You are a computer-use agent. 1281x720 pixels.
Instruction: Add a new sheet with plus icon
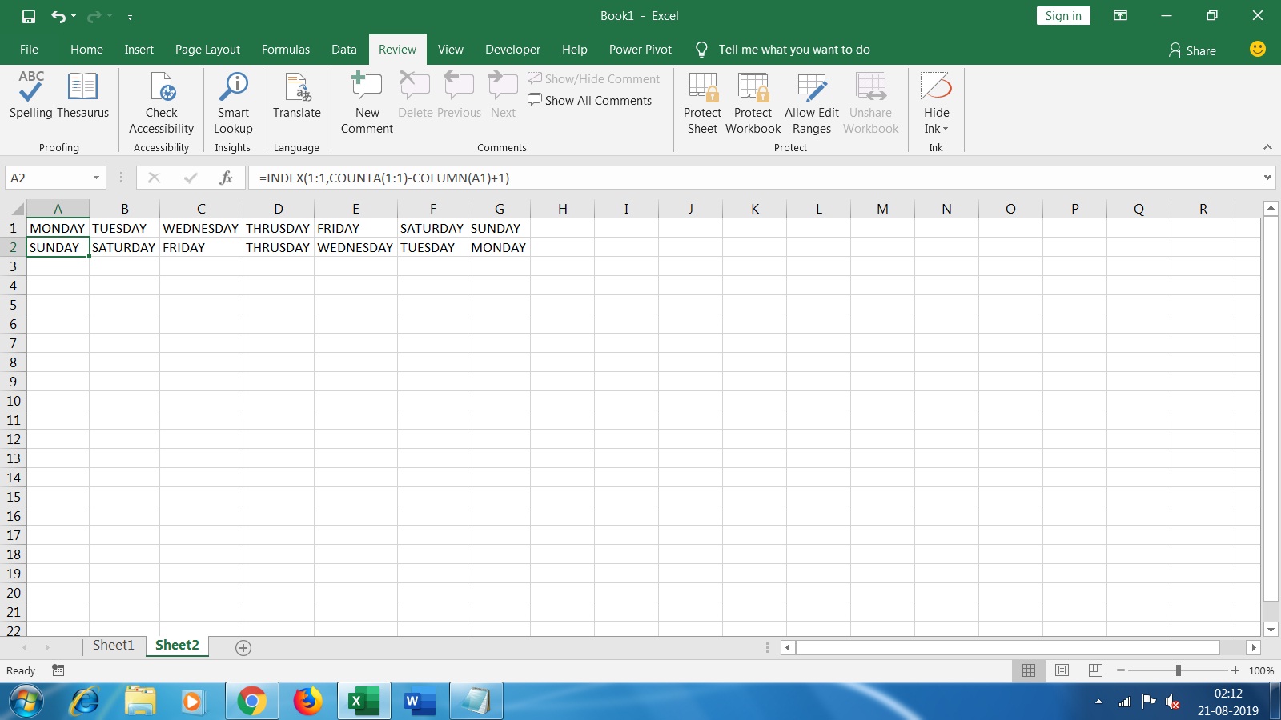tap(243, 648)
